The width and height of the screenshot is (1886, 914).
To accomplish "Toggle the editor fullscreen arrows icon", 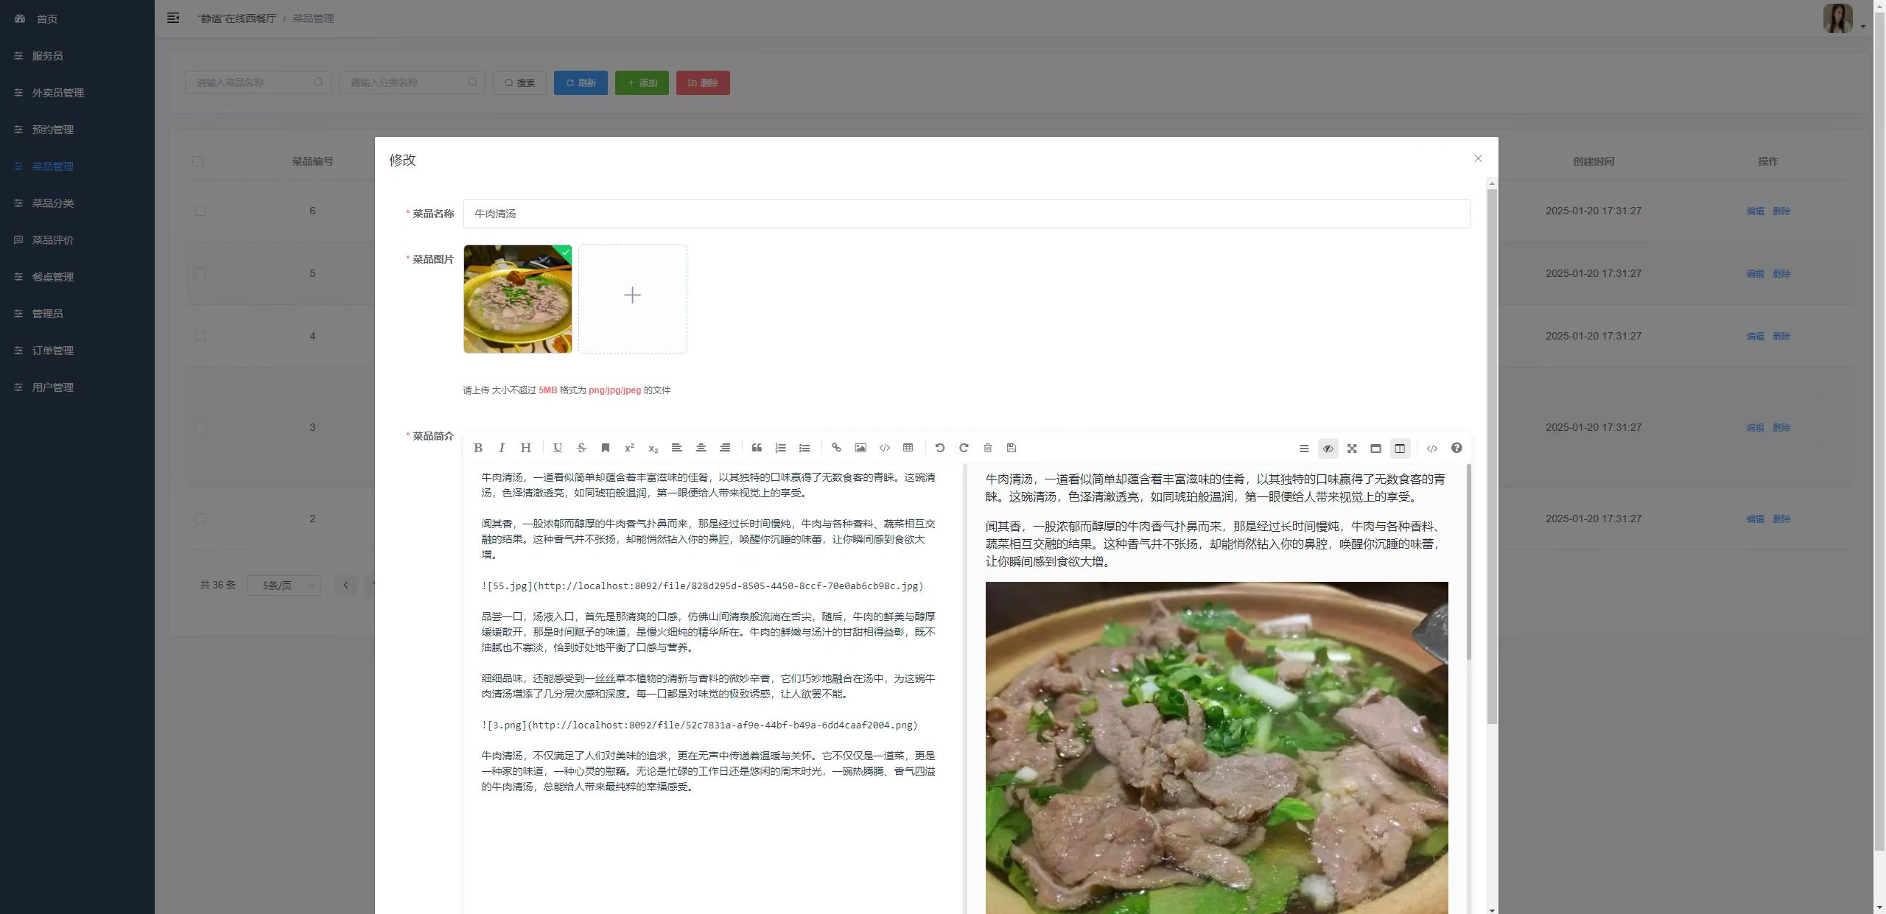I will pyautogui.click(x=1352, y=449).
